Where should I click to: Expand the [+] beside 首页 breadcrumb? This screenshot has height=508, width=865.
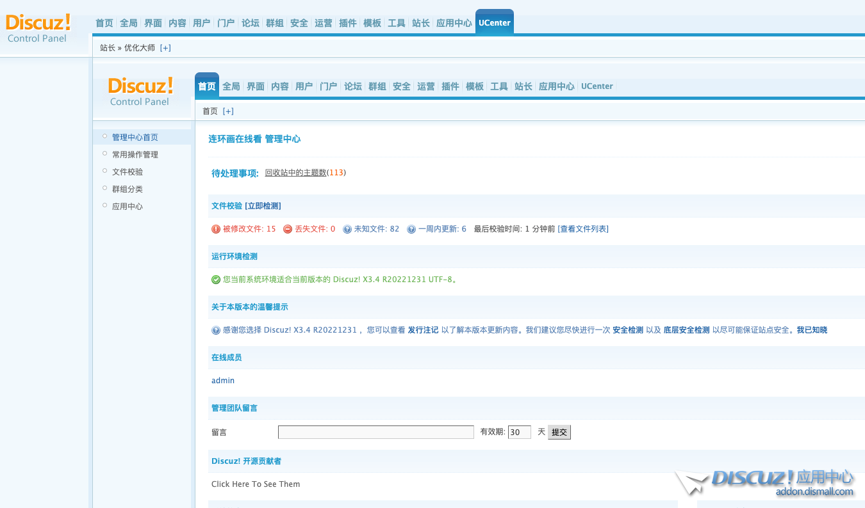pos(228,111)
